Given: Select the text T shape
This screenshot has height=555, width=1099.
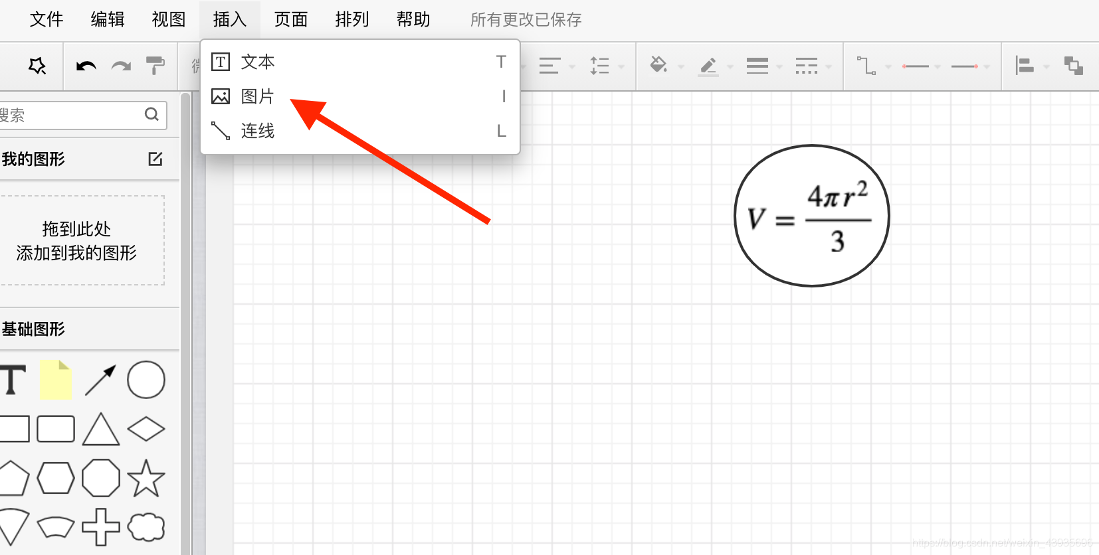Looking at the screenshot, I should point(13,380).
